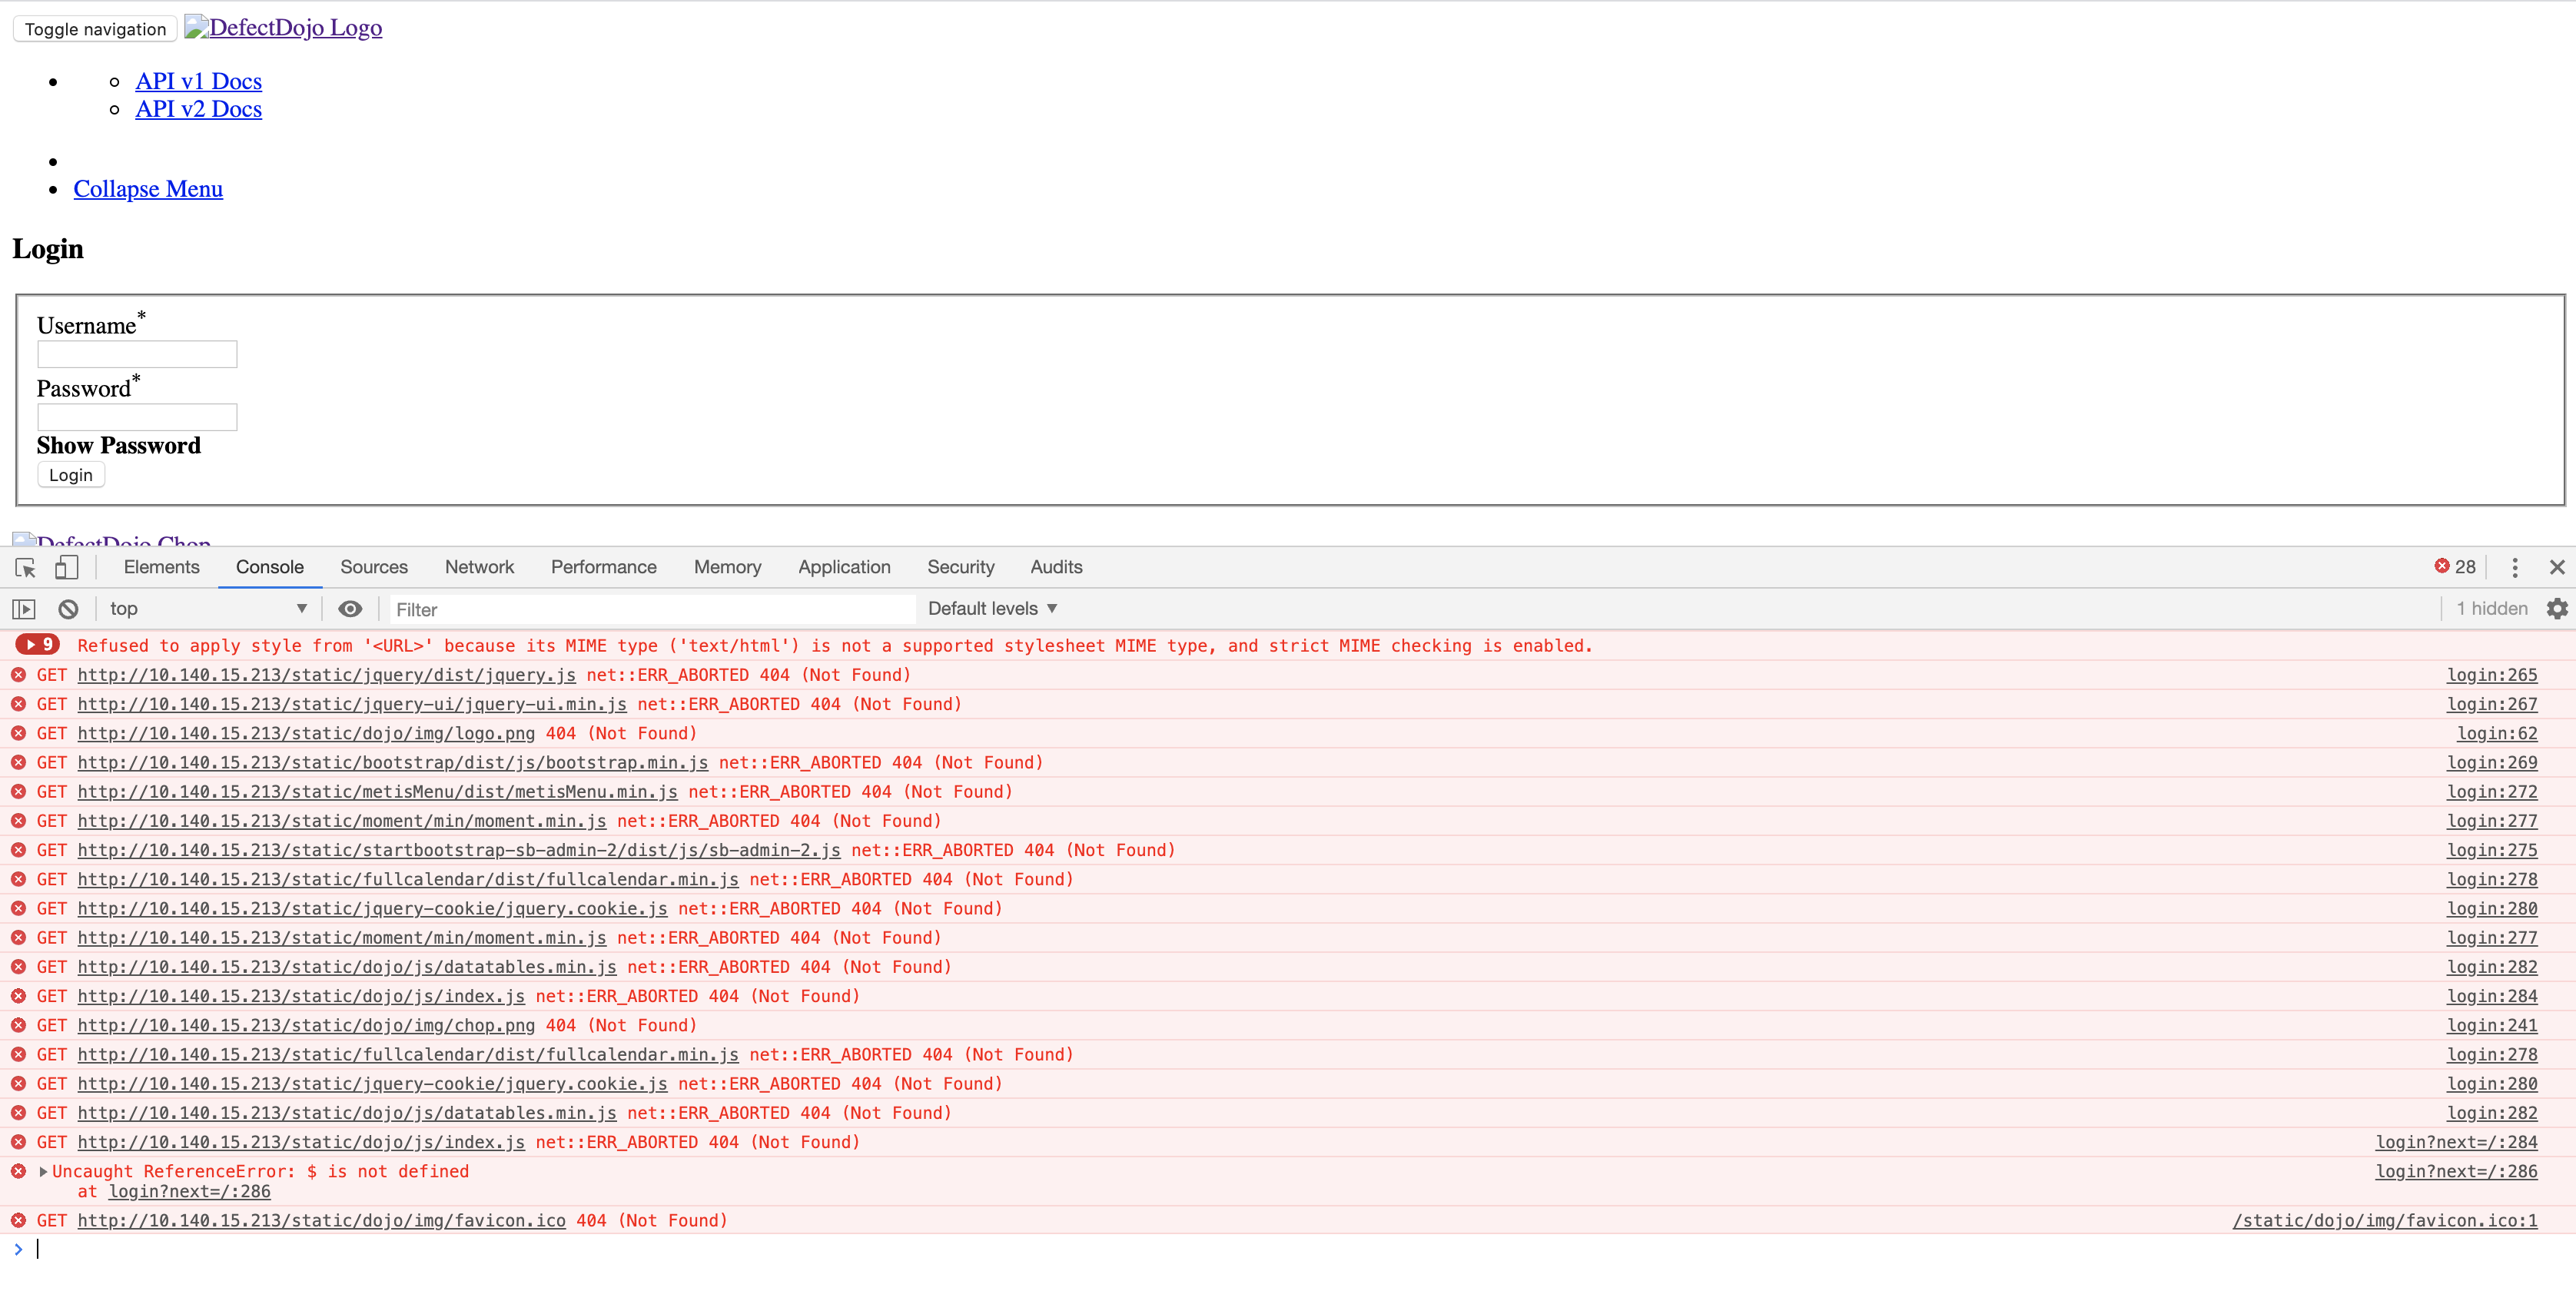The image size is (2576, 1311).
Task: Switch to the Sources tab
Action: (373, 567)
